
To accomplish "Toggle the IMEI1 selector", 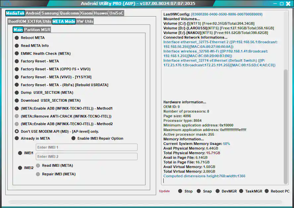I will (26, 153).
